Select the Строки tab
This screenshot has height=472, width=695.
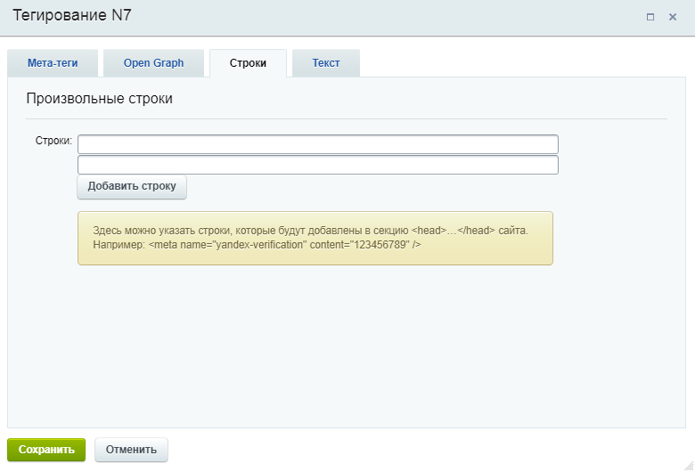(248, 63)
